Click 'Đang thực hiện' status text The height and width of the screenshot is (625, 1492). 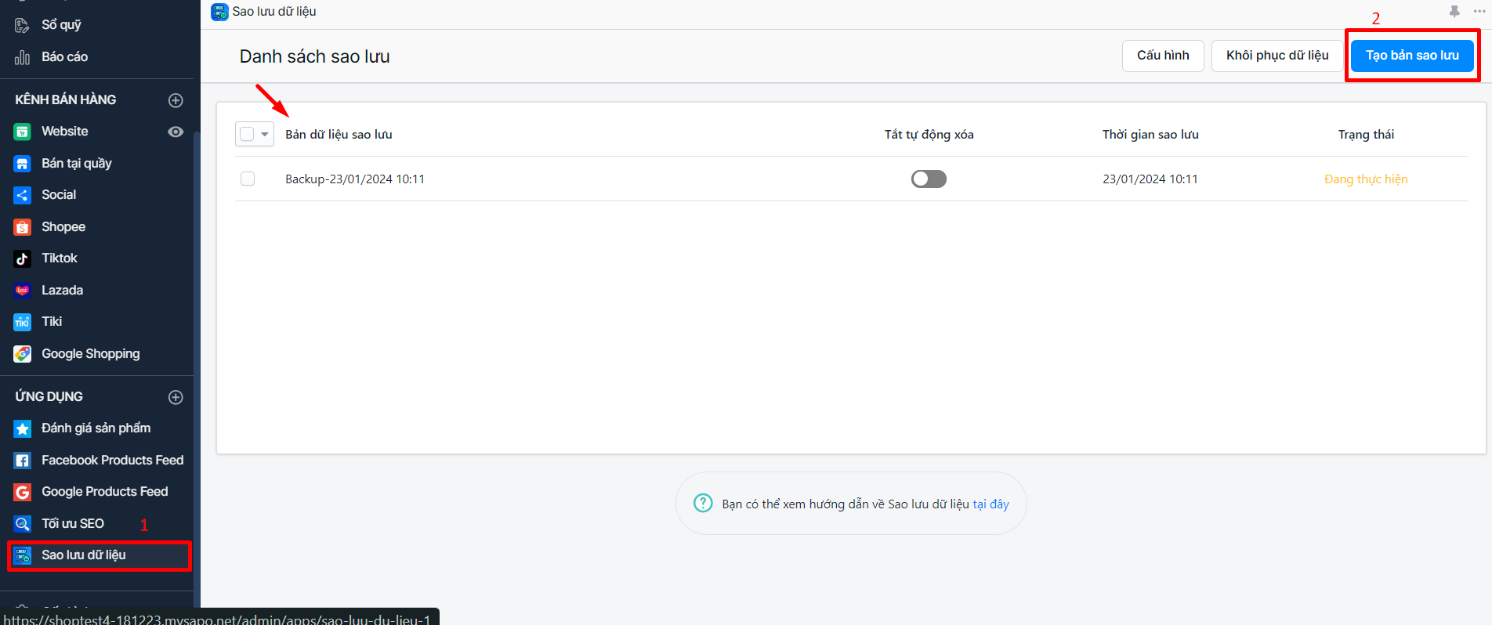pyautogui.click(x=1366, y=179)
